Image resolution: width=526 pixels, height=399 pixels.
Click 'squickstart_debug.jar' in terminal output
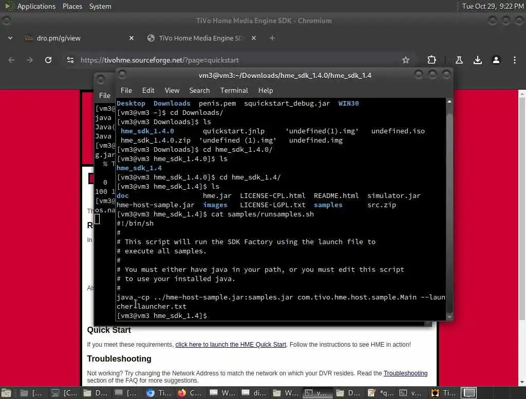click(287, 103)
